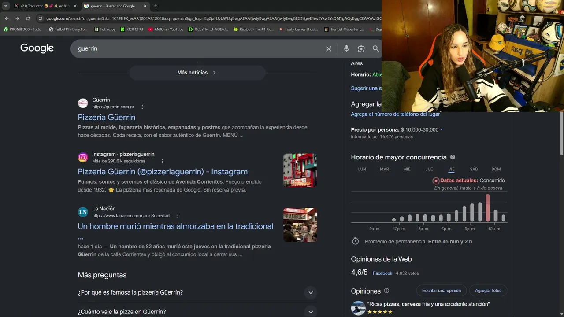Click the reviewer avatar beside Ricas pizzas
This screenshot has width=564, height=317.
coord(358,308)
